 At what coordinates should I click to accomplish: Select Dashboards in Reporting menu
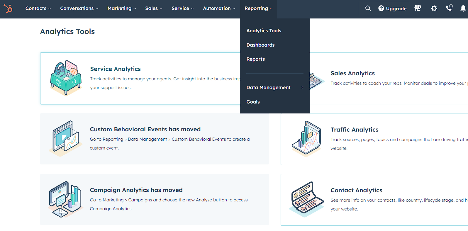[260, 45]
